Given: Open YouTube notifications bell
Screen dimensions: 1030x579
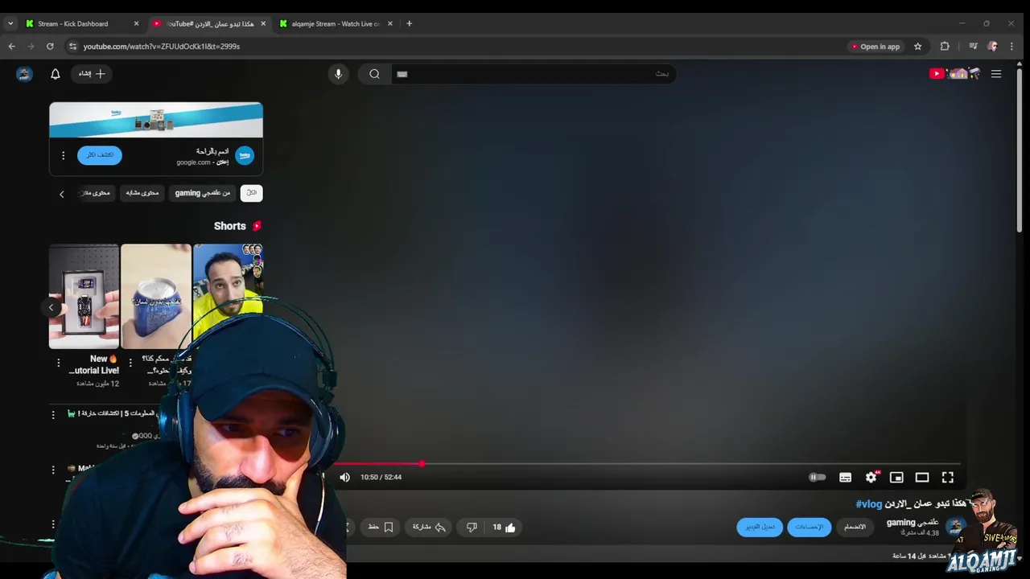Looking at the screenshot, I should [56, 74].
